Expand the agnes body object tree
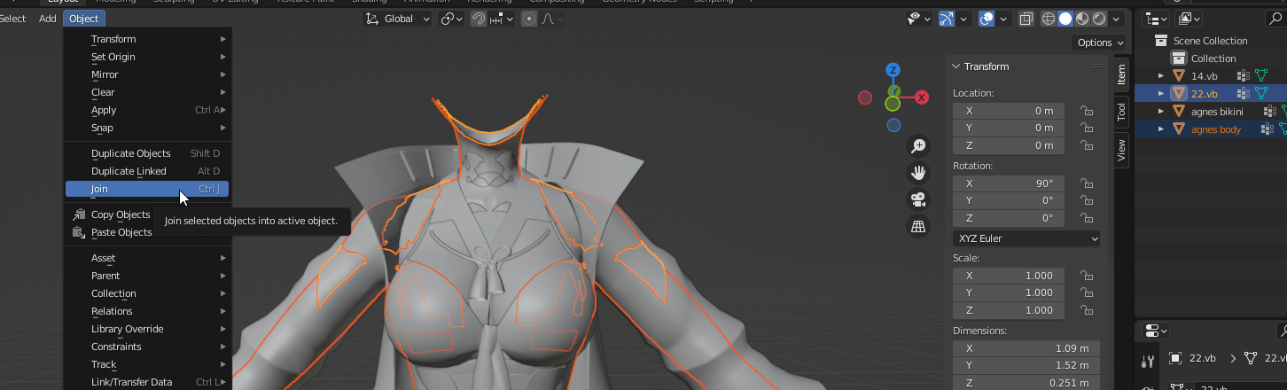The width and height of the screenshot is (1287, 390). click(1162, 129)
